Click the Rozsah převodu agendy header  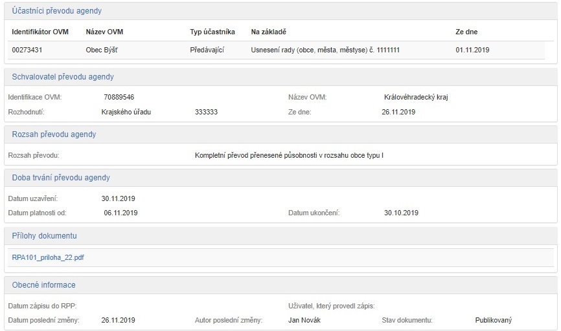pyautogui.click(x=54, y=134)
